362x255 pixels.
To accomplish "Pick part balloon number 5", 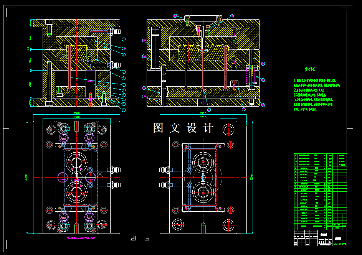I will (124, 90).
